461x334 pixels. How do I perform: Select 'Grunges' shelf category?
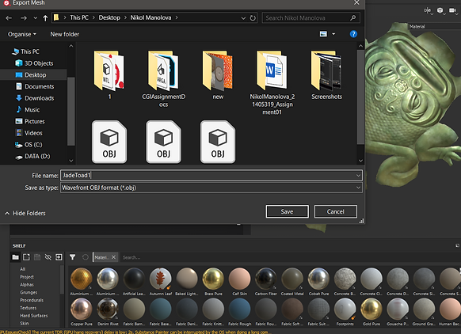29,292
